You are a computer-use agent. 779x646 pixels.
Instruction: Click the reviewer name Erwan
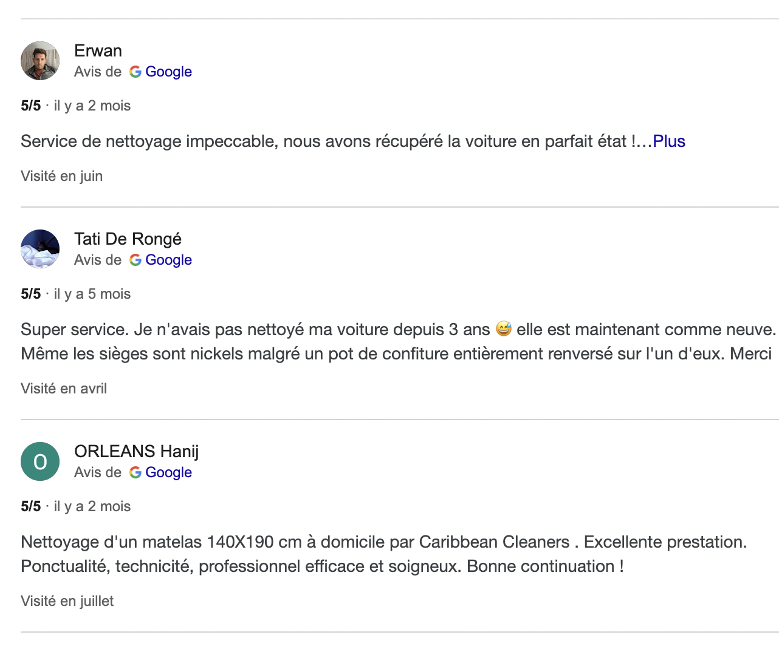tap(98, 50)
